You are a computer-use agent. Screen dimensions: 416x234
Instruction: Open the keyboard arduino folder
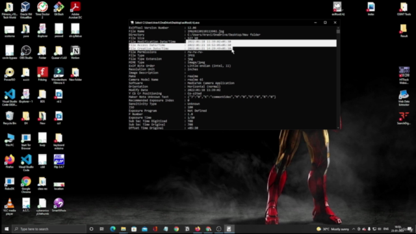(x=59, y=141)
